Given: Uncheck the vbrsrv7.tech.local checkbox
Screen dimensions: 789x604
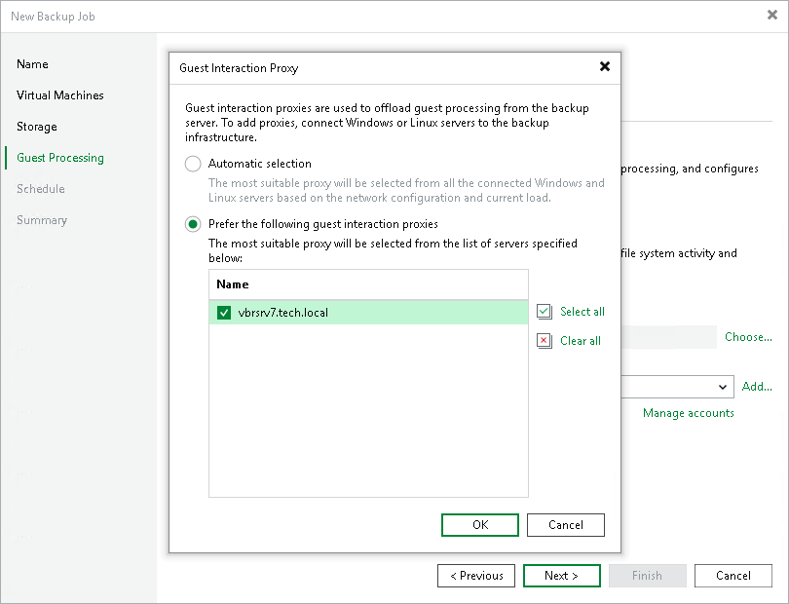Looking at the screenshot, I should point(224,313).
